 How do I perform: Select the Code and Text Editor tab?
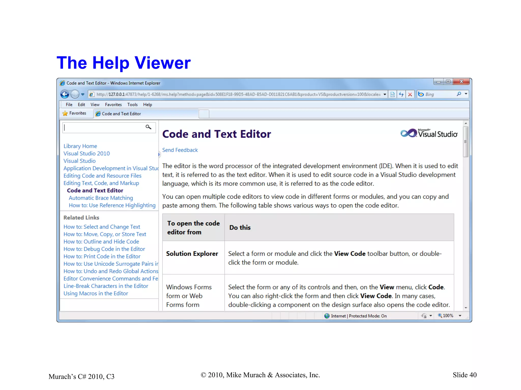(x=146, y=114)
